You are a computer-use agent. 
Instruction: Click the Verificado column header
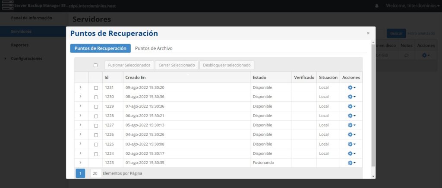304,77
